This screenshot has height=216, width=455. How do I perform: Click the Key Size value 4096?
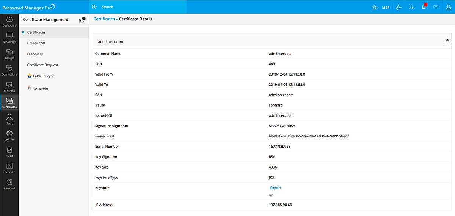[x=273, y=167]
